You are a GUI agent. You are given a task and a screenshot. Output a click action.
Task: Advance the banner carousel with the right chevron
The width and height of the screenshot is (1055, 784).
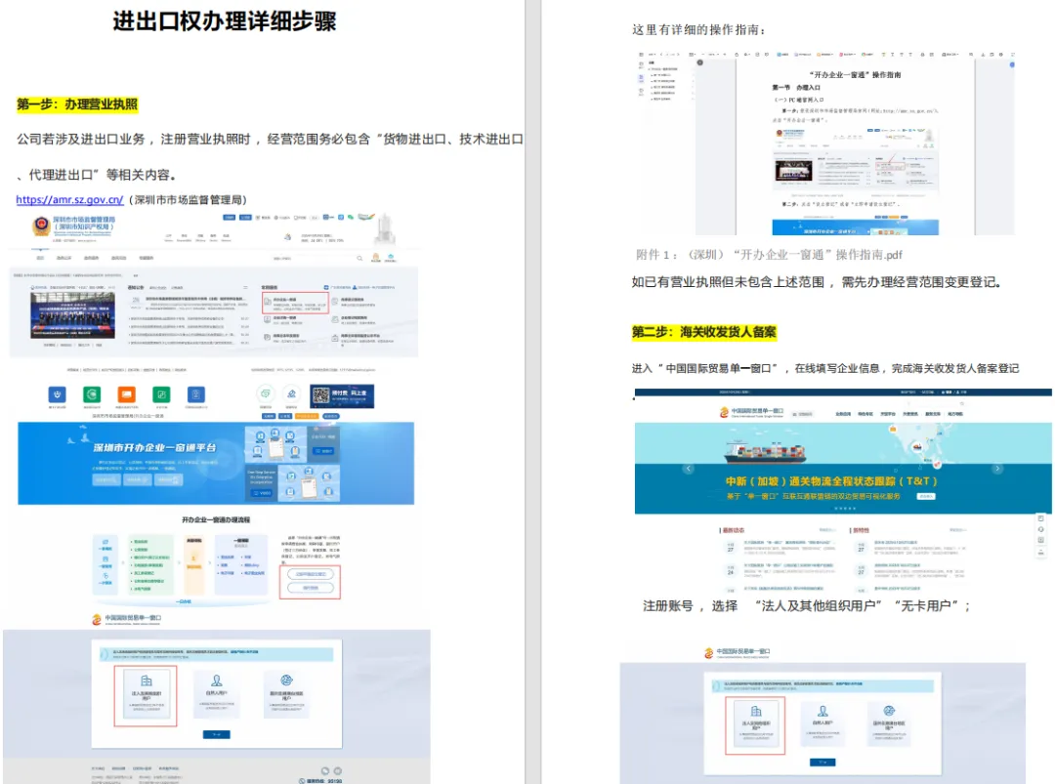[x=997, y=468]
